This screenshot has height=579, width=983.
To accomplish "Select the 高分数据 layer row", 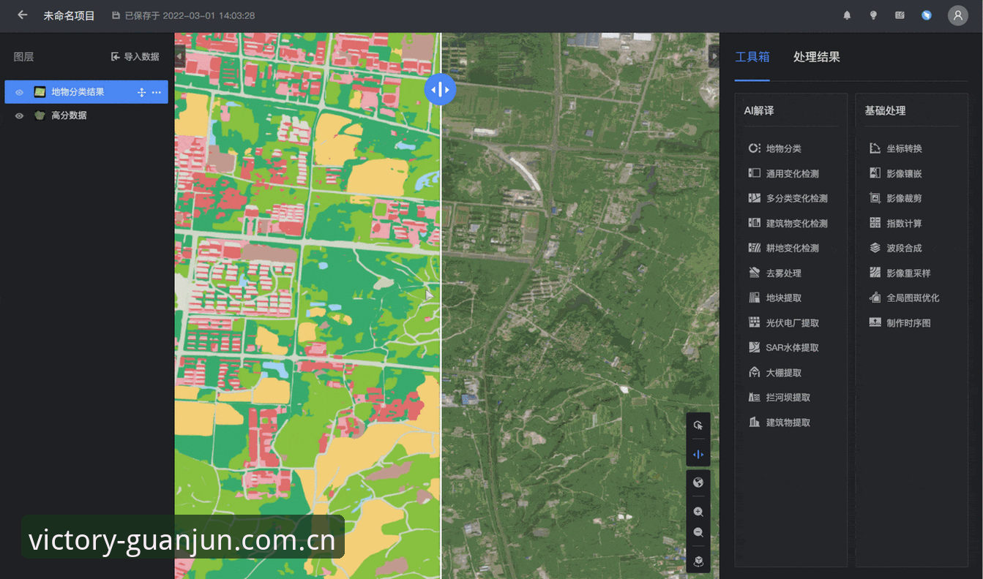I will (86, 116).
